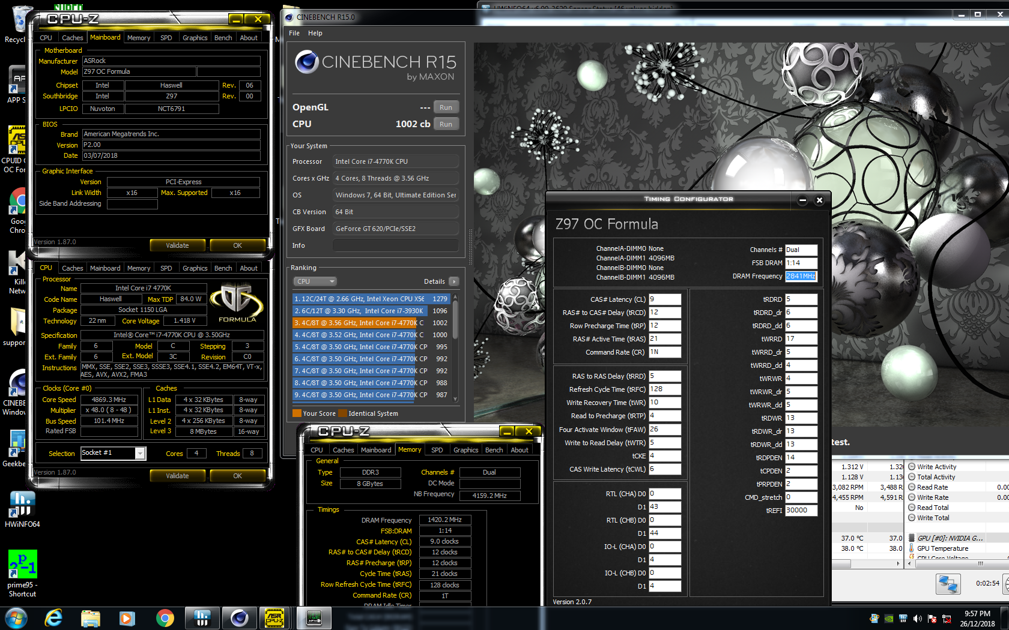This screenshot has height=630, width=1009.
Task: Switch to SPD tab in Mainboard CPU-Z window
Action: click(166, 38)
